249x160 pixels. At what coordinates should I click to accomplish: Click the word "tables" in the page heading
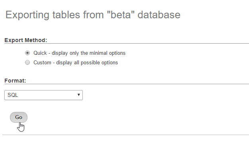(66, 15)
